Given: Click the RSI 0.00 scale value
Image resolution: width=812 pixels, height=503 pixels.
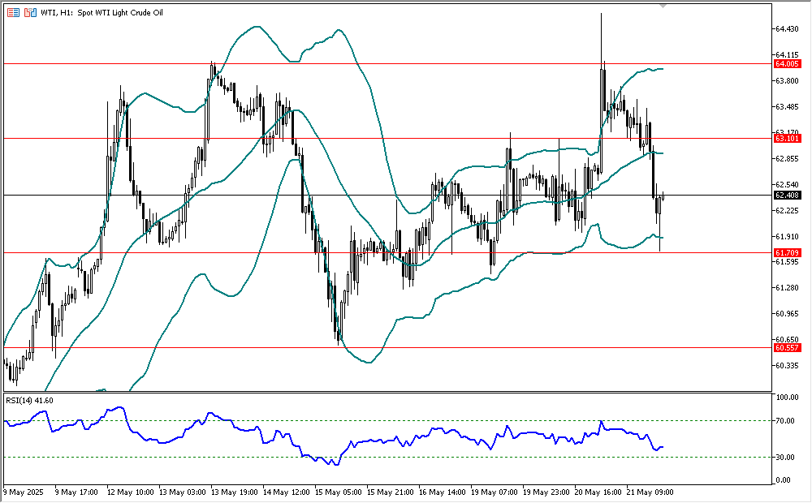Looking at the screenshot, I should pyautogui.click(x=784, y=480).
